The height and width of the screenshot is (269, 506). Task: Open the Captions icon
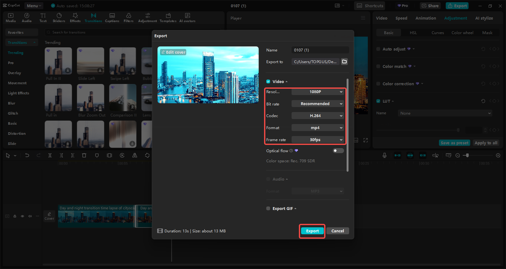[x=112, y=17]
